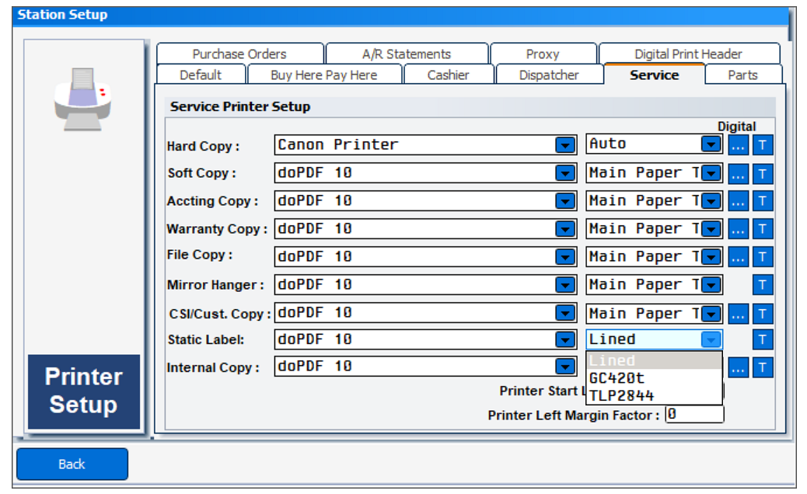Switch to the Parts tab
The width and height of the screenshot is (807, 494).
[x=743, y=75]
